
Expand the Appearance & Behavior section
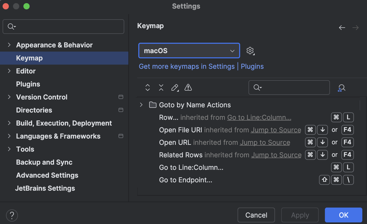coord(9,45)
